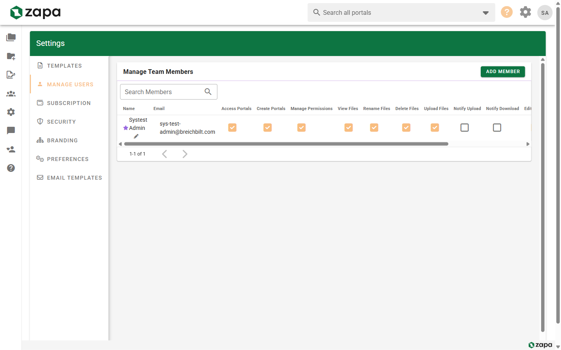The image size is (561, 350).
Task: Uncheck Upload Files for Systest Admin
Action: point(435,128)
